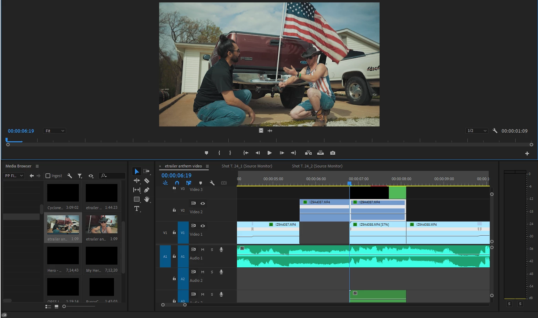The width and height of the screenshot is (538, 318).
Task: Select the Ripple Edit tool
Action: pyautogui.click(x=137, y=181)
